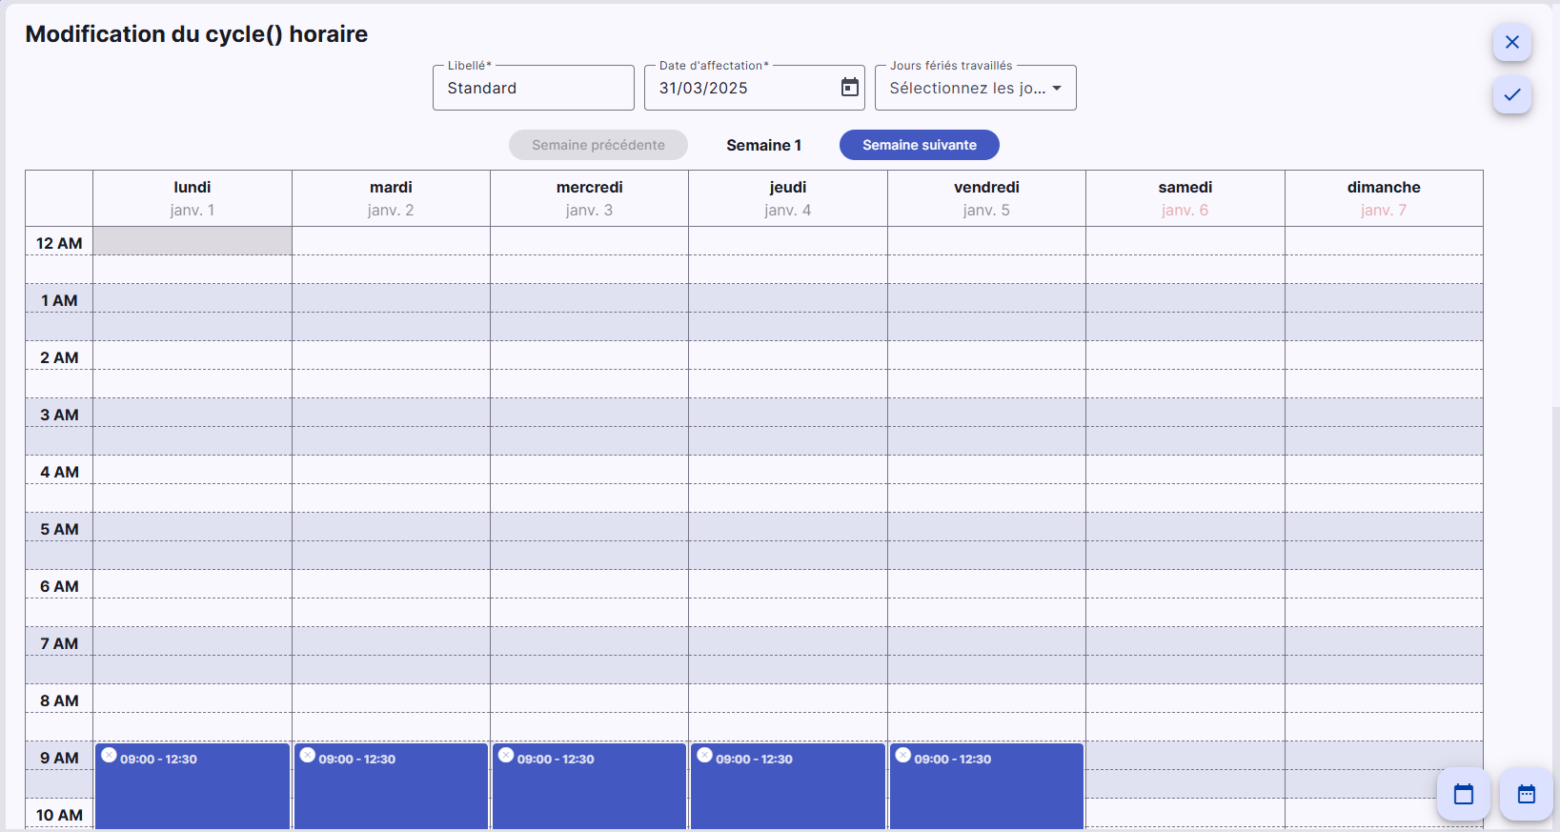Delete the mardi 09:00 - 12:30 slot
1560x832 pixels.
[308, 755]
